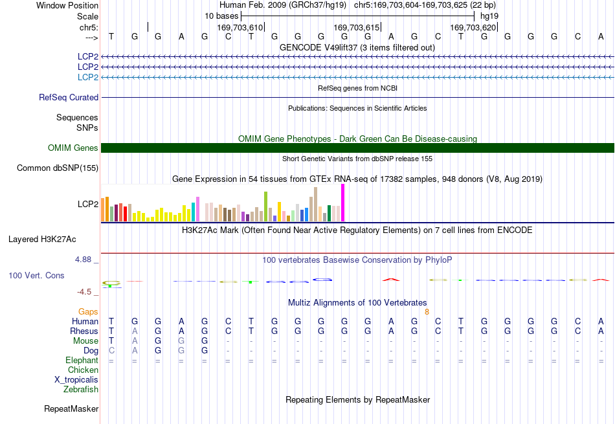615x424 pixels.
Task: Click the light-blue third LCP2 transcript label
Action: point(88,77)
